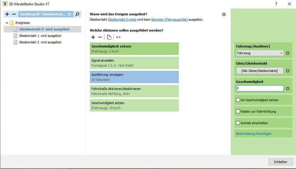This screenshot has width=296, height=169.
Task: Select action 'Geschwindigkeit setzen' 0 km/h
Action: pos(134,49)
